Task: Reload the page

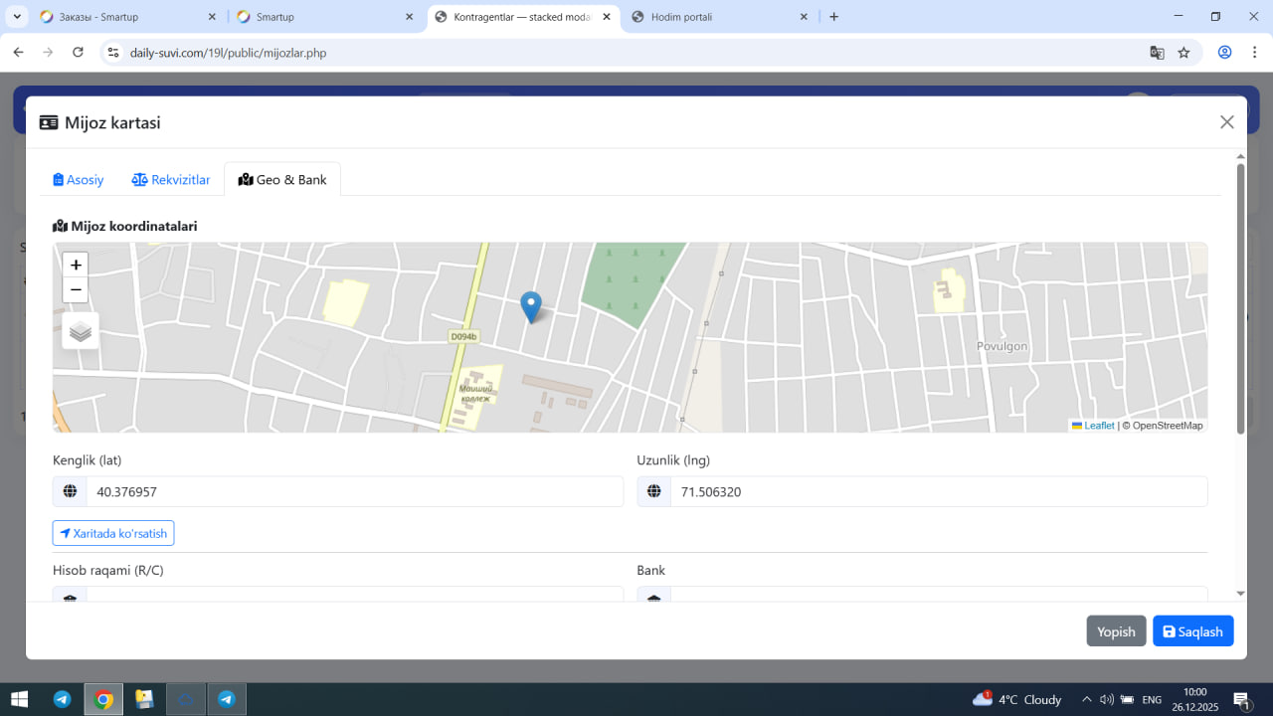Action: click(x=79, y=53)
